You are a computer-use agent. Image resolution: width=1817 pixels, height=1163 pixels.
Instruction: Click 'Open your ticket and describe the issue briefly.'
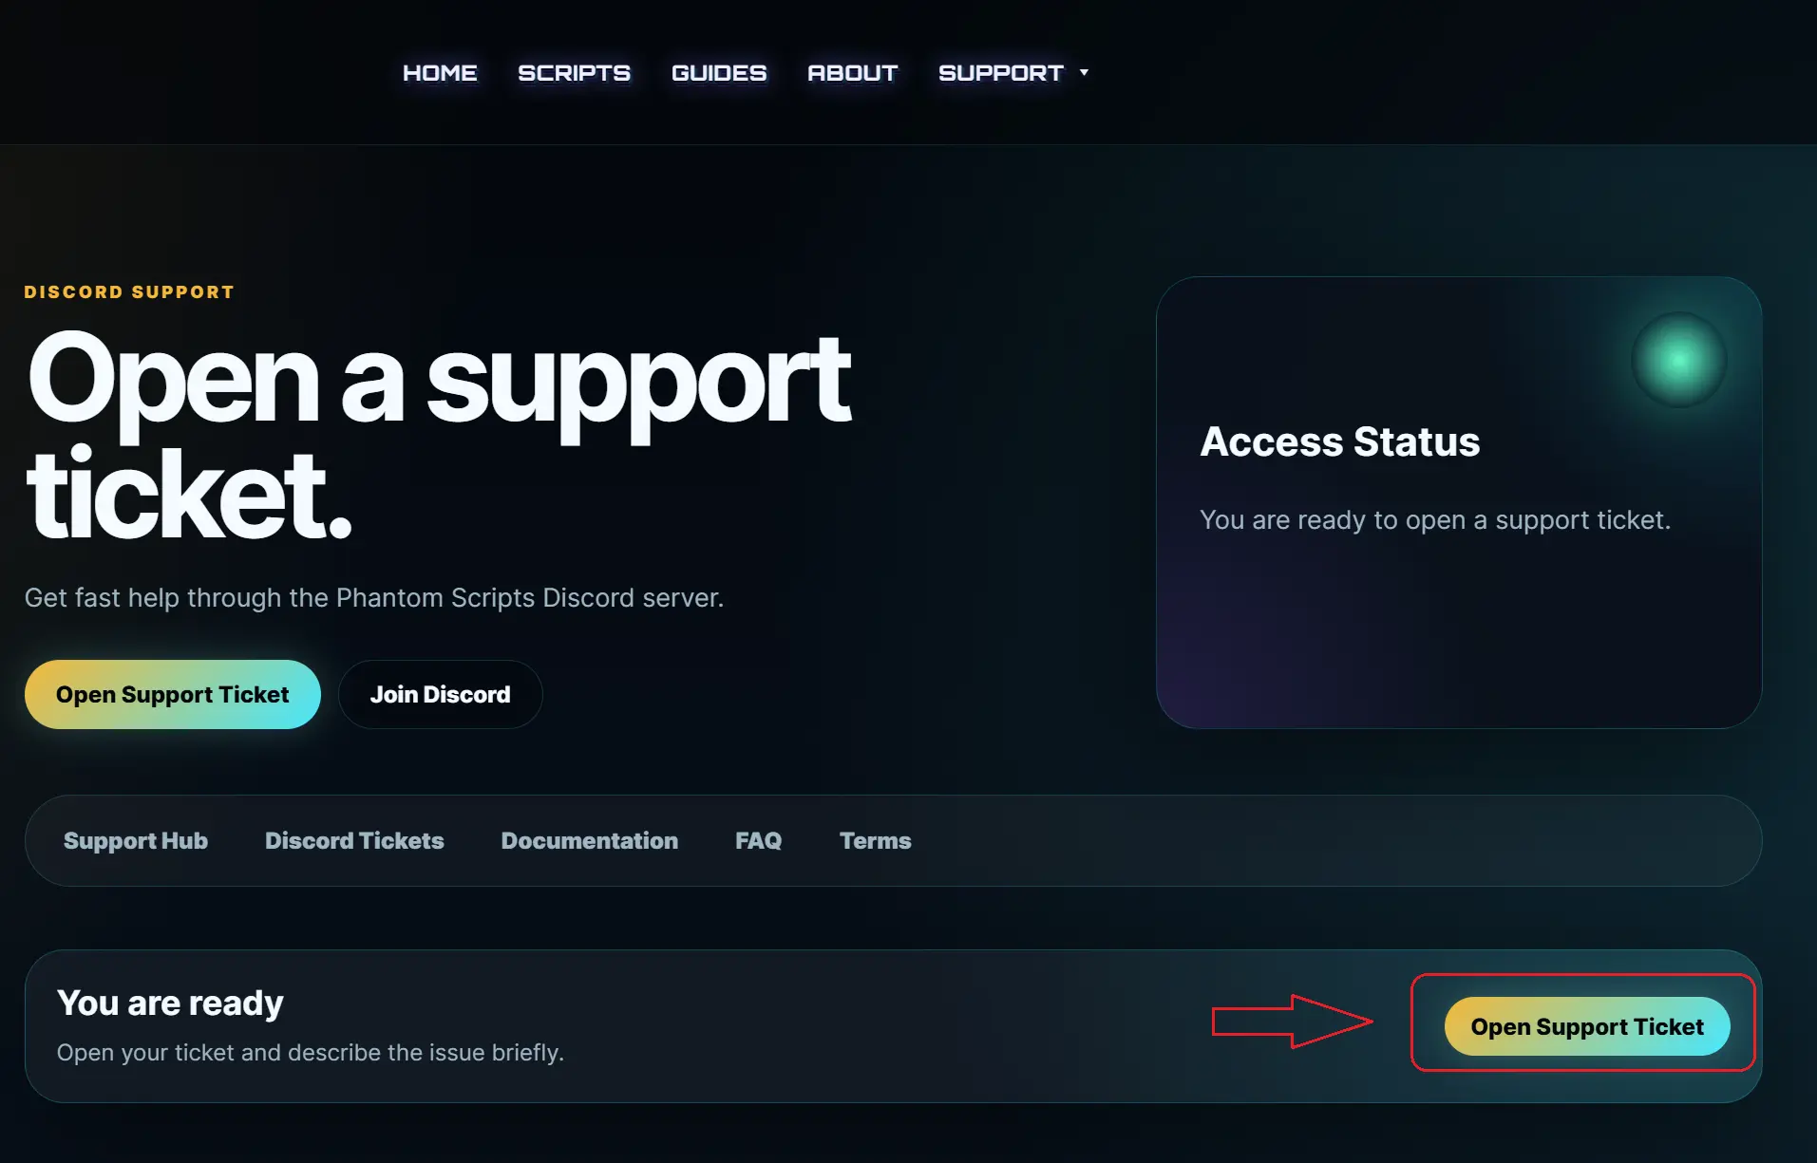point(311,1053)
